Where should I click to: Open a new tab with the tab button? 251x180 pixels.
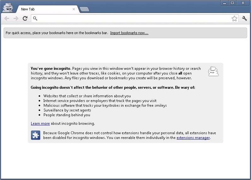(85, 9)
